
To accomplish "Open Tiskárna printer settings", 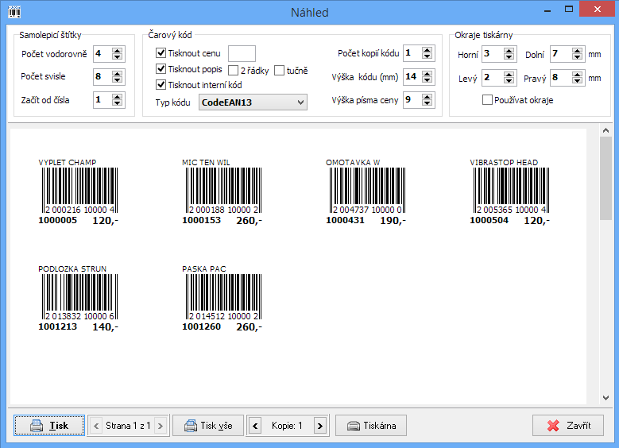I will 371,426.
